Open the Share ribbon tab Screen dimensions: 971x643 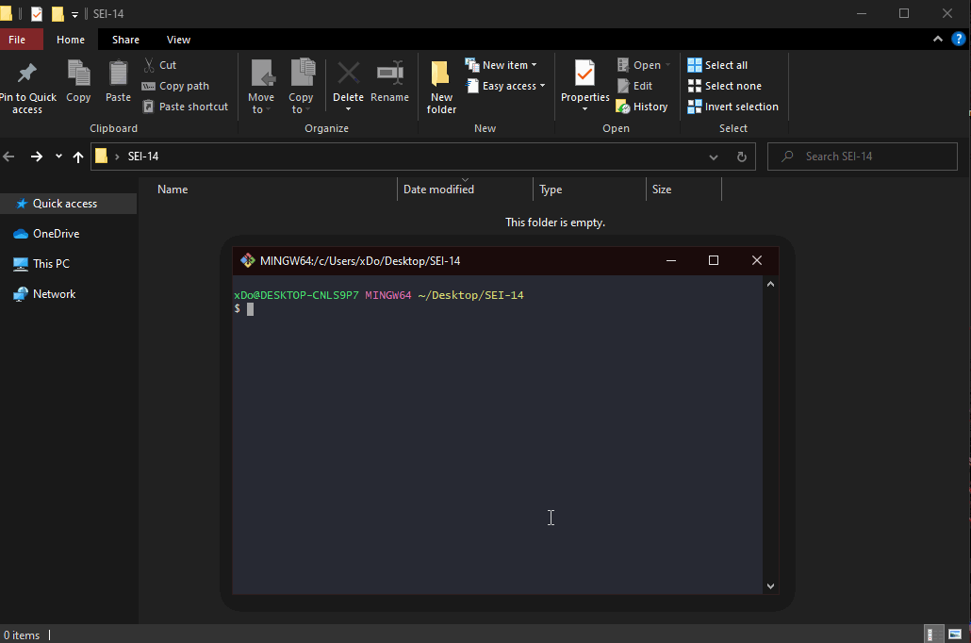tap(125, 40)
